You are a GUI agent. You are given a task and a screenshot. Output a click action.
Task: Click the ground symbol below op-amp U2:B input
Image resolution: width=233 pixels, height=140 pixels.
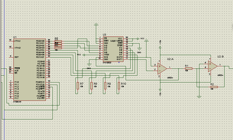199,97
